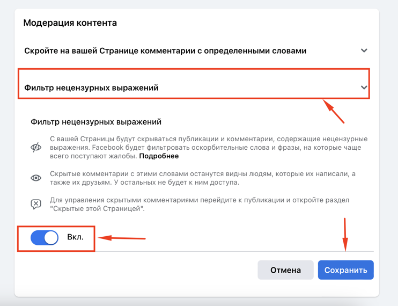Open the 'Подробнее' link
398x306 pixels.
[159, 156]
